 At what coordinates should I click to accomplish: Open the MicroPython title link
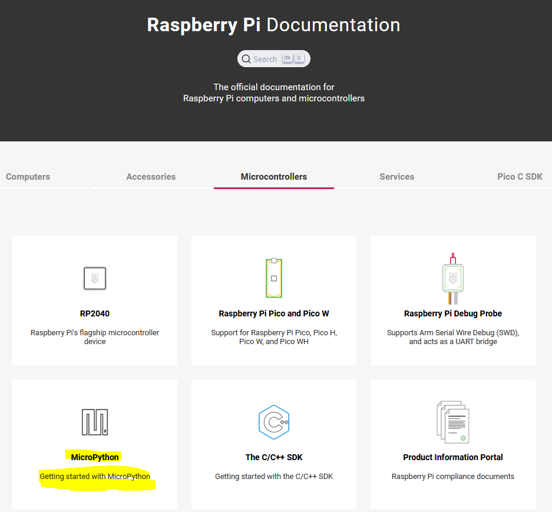95,457
